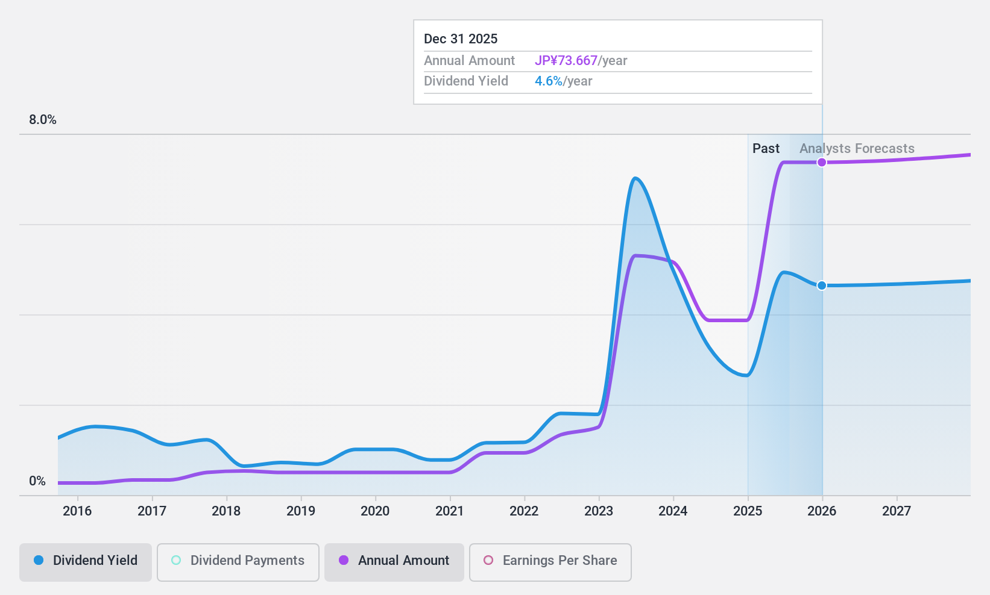This screenshot has width=990, height=595.
Task: Click the Dec 31 2025 tooltip date
Action: tap(461, 39)
